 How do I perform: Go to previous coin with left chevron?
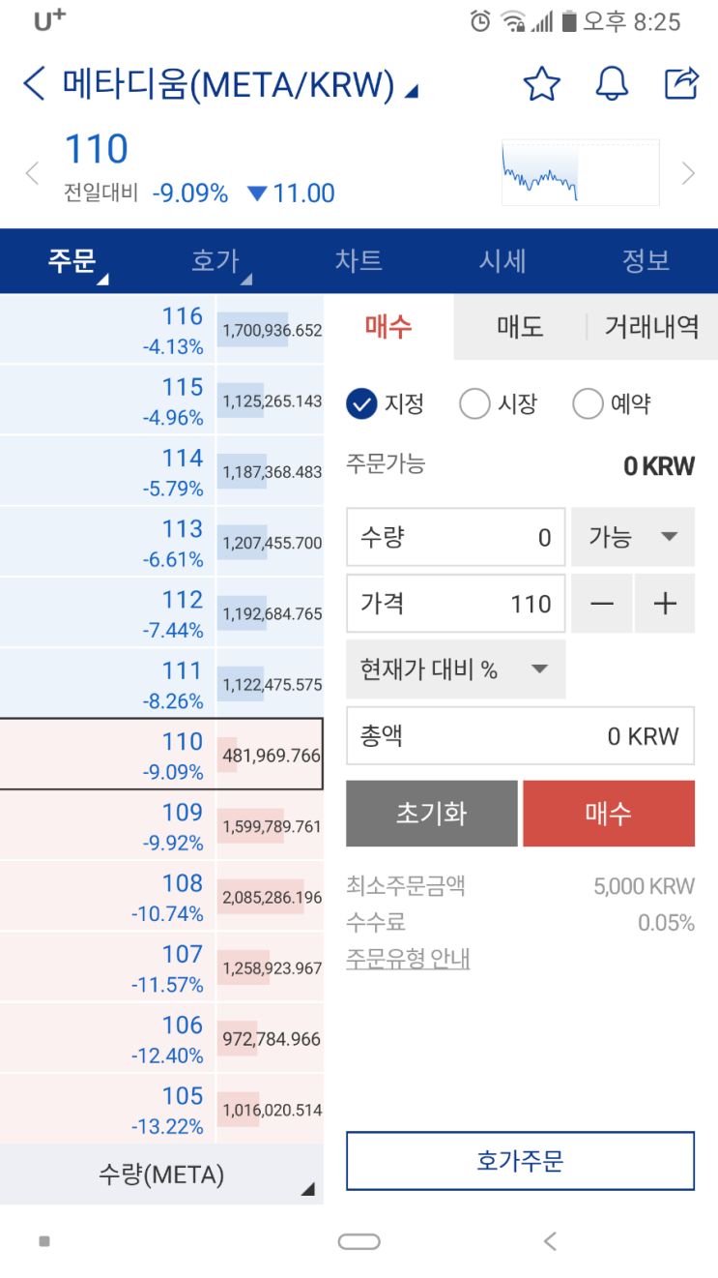pyautogui.click(x=32, y=173)
